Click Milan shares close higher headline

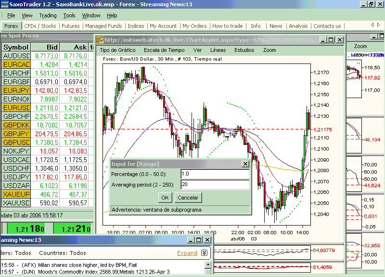pyautogui.click(x=88, y=265)
